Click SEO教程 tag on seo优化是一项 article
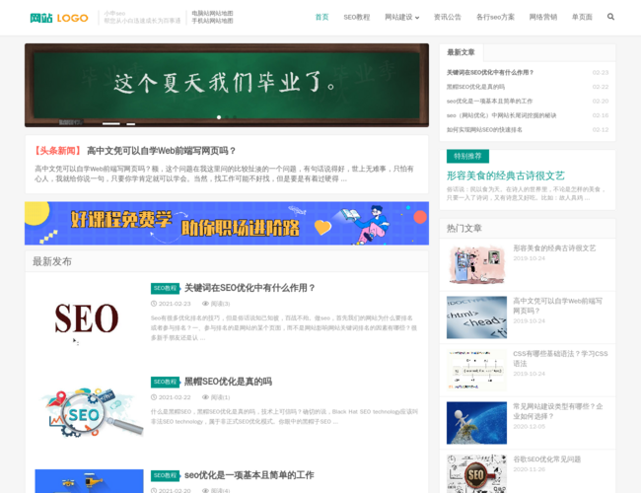The width and height of the screenshot is (641, 493). click(x=165, y=475)
